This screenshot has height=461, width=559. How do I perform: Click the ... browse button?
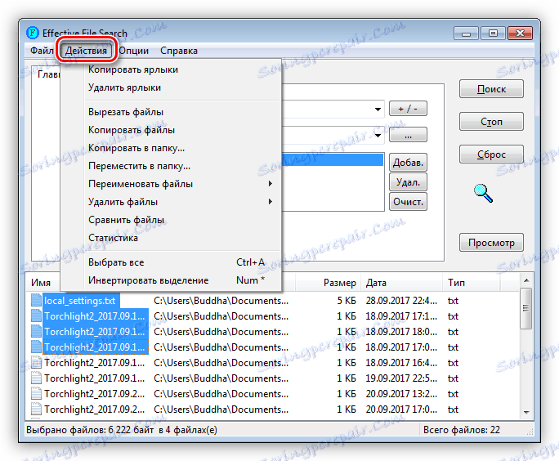[408, 135]
